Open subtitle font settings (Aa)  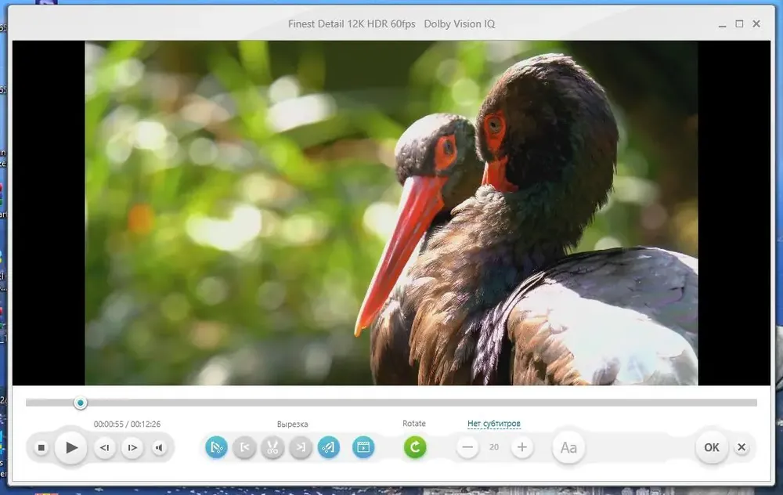point(568,448)
